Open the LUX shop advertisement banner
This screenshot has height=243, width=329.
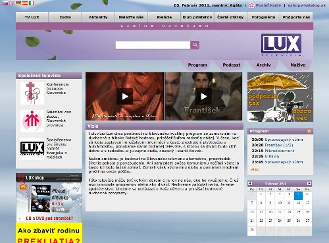(49, 198)
